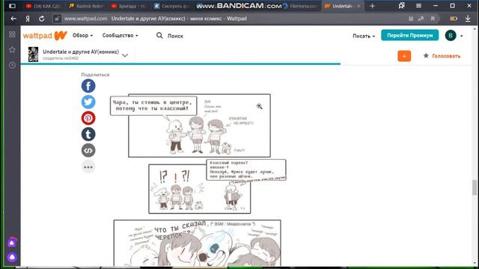Open favorites star in browser sidebar
This screenshot has width=479, height=269.
point(12,50)
